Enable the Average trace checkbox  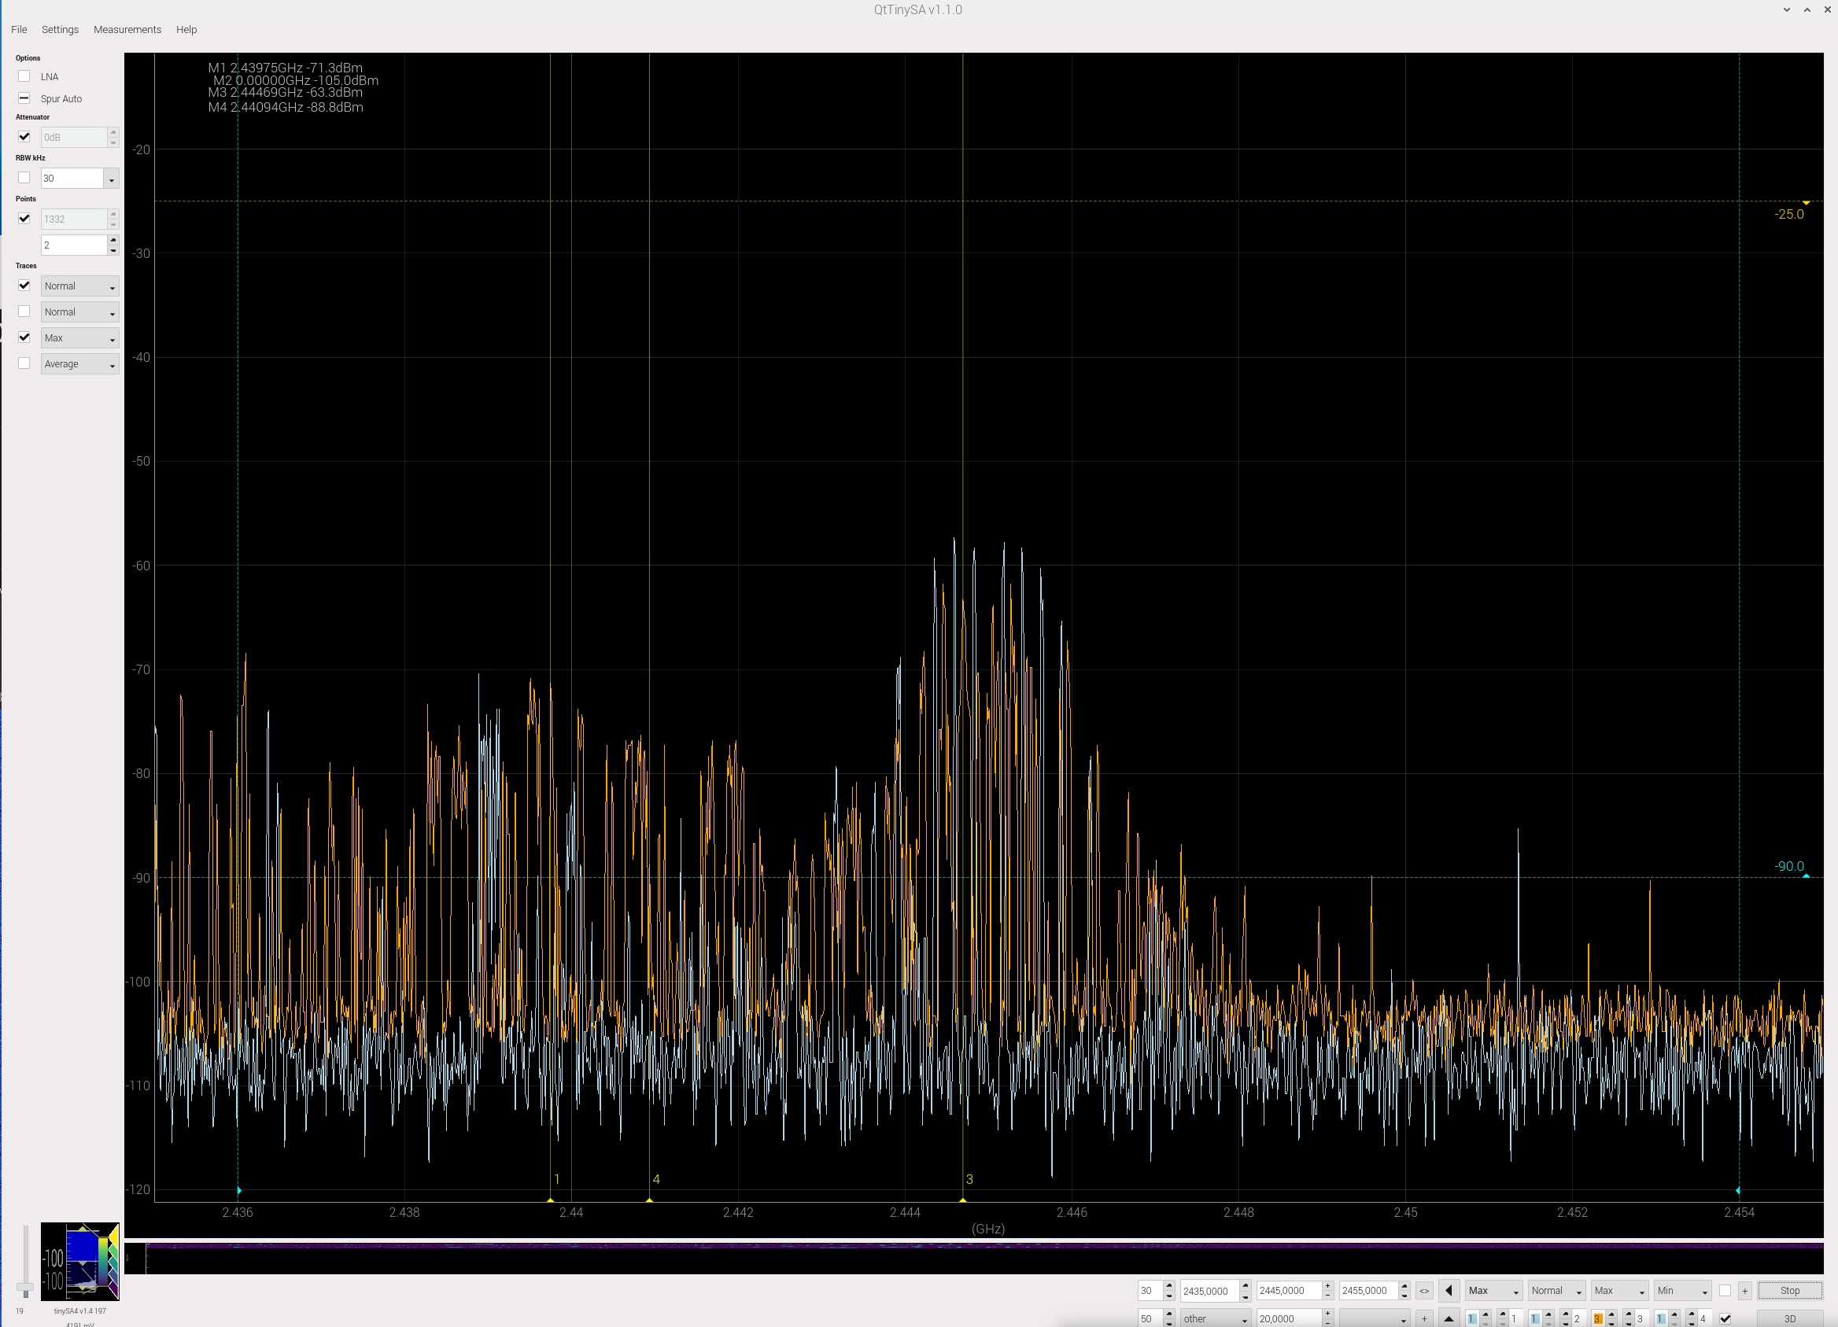24,363
